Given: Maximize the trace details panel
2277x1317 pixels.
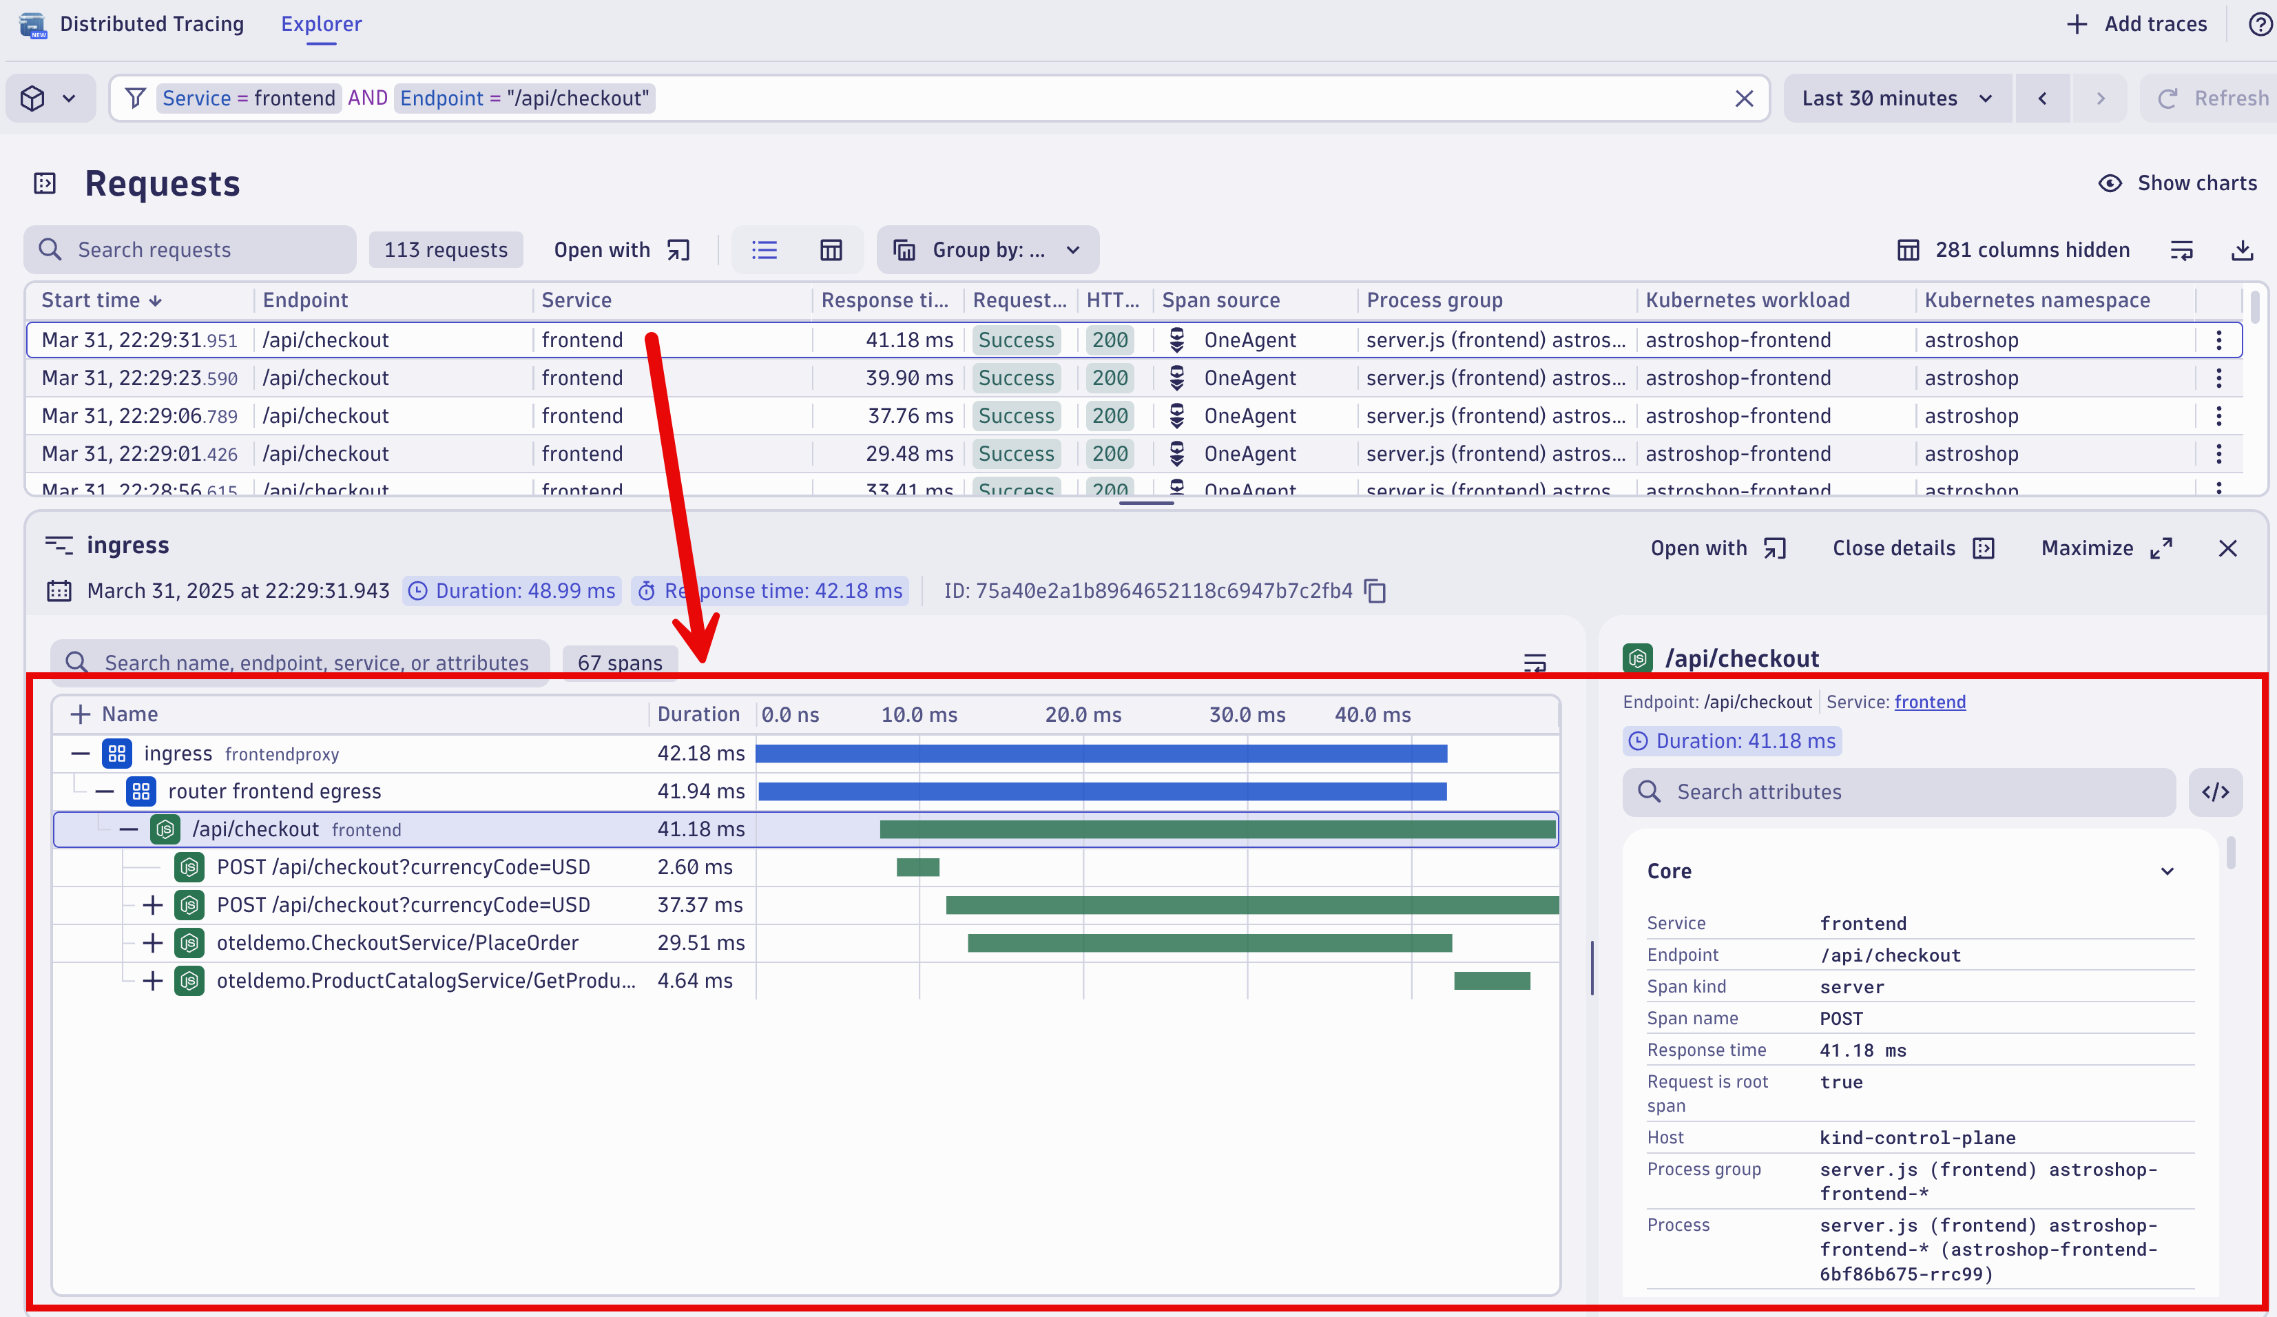Looking at the screenshot, I should [x=2107, y=548].
